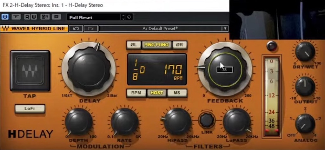Image resolution: width=325 pixels, height=150 pixels.
Task: Click the ANALOG mode selector knob
Action: pos(305,123)
